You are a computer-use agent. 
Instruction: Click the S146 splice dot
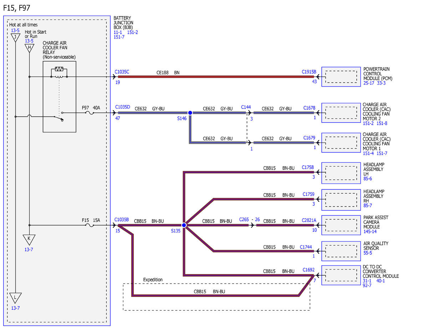click(x=190, y=113)
